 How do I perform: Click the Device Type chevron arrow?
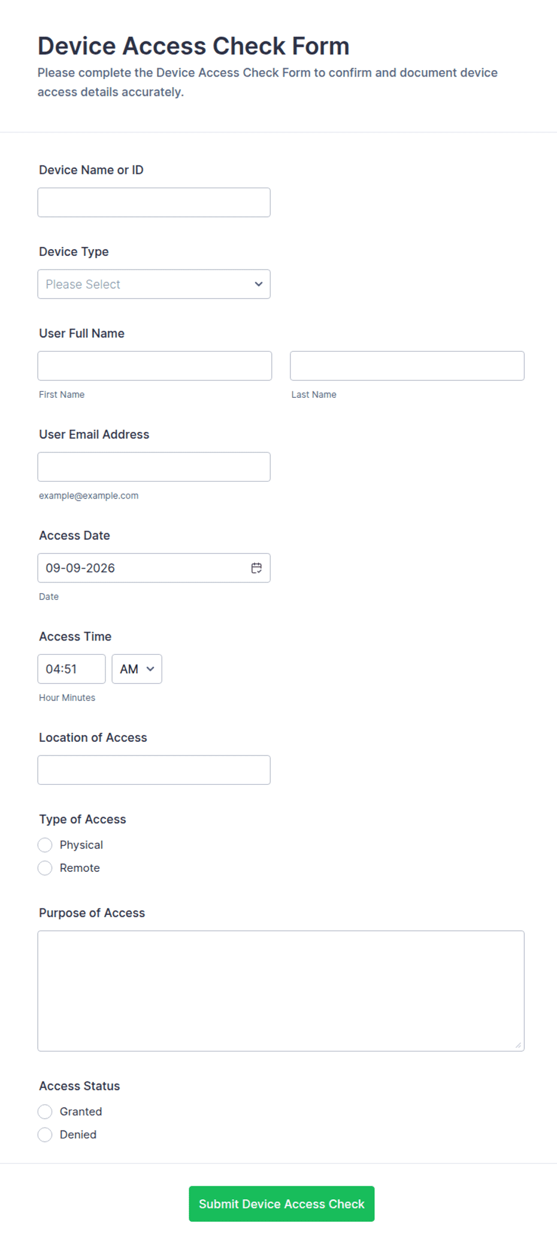(x=259, y=284)
